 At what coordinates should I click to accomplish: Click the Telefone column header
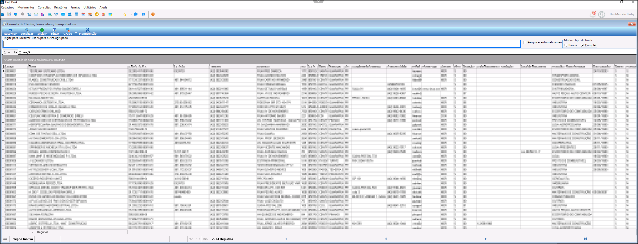pos(233,66)
